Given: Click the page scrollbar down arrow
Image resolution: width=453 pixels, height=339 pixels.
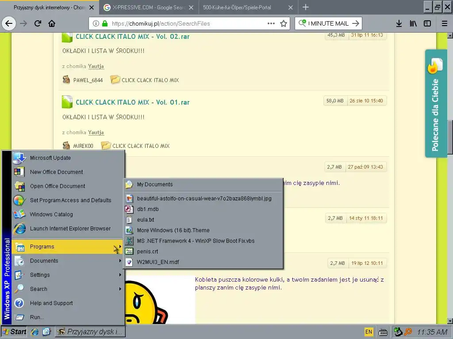Looking at the screenshot, I should click(x=450, y=321).
